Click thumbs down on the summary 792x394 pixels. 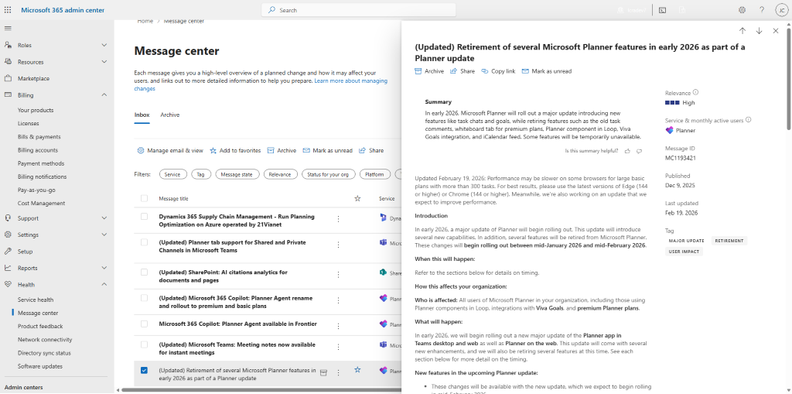(x=639, y=151)
